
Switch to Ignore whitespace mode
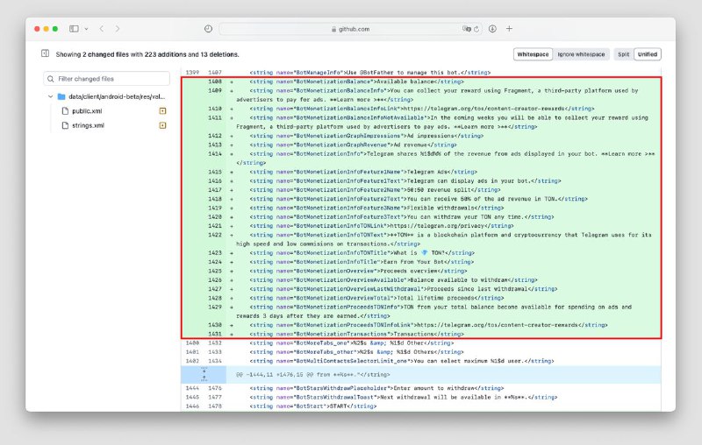(x=581, y=54)
